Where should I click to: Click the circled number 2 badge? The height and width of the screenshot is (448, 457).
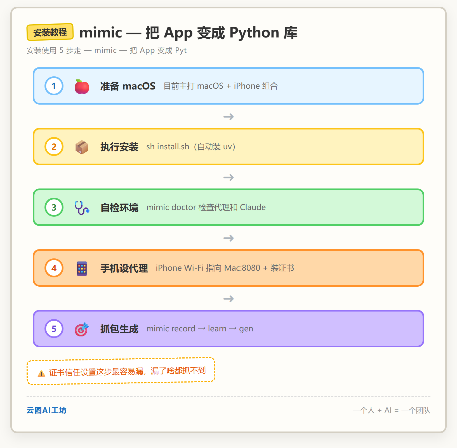coord(54,147)
